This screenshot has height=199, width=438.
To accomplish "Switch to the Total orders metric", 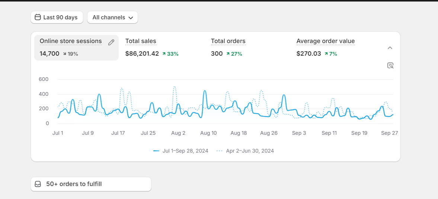I will point(228,41).
